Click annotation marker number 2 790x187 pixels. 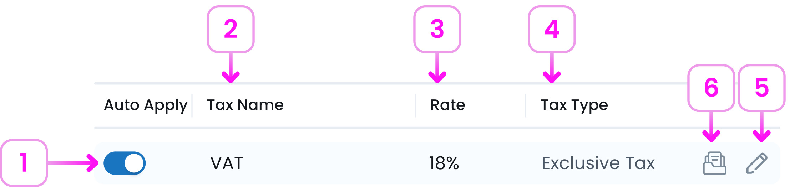(x=231, y=29)
